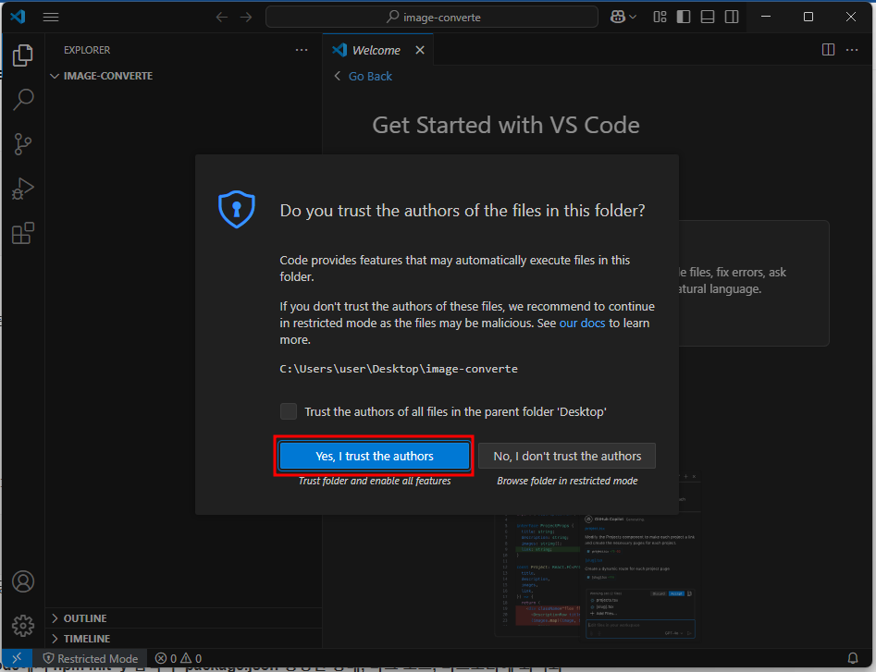This screenshot has height=672, width=876.
Task: Toggle the Primary Side Bar layout icon
Action: (684, 17)
